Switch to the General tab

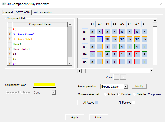(8, 12)
